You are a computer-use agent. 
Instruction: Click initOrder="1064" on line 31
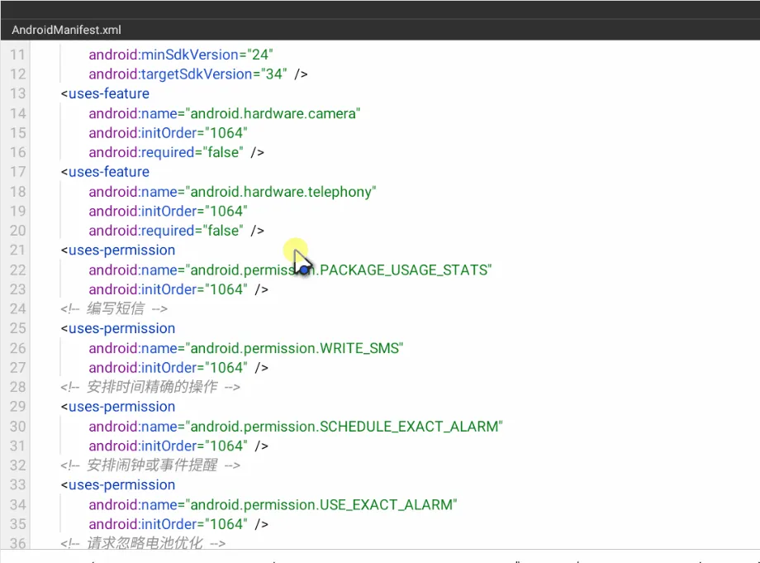coord(169,446)
